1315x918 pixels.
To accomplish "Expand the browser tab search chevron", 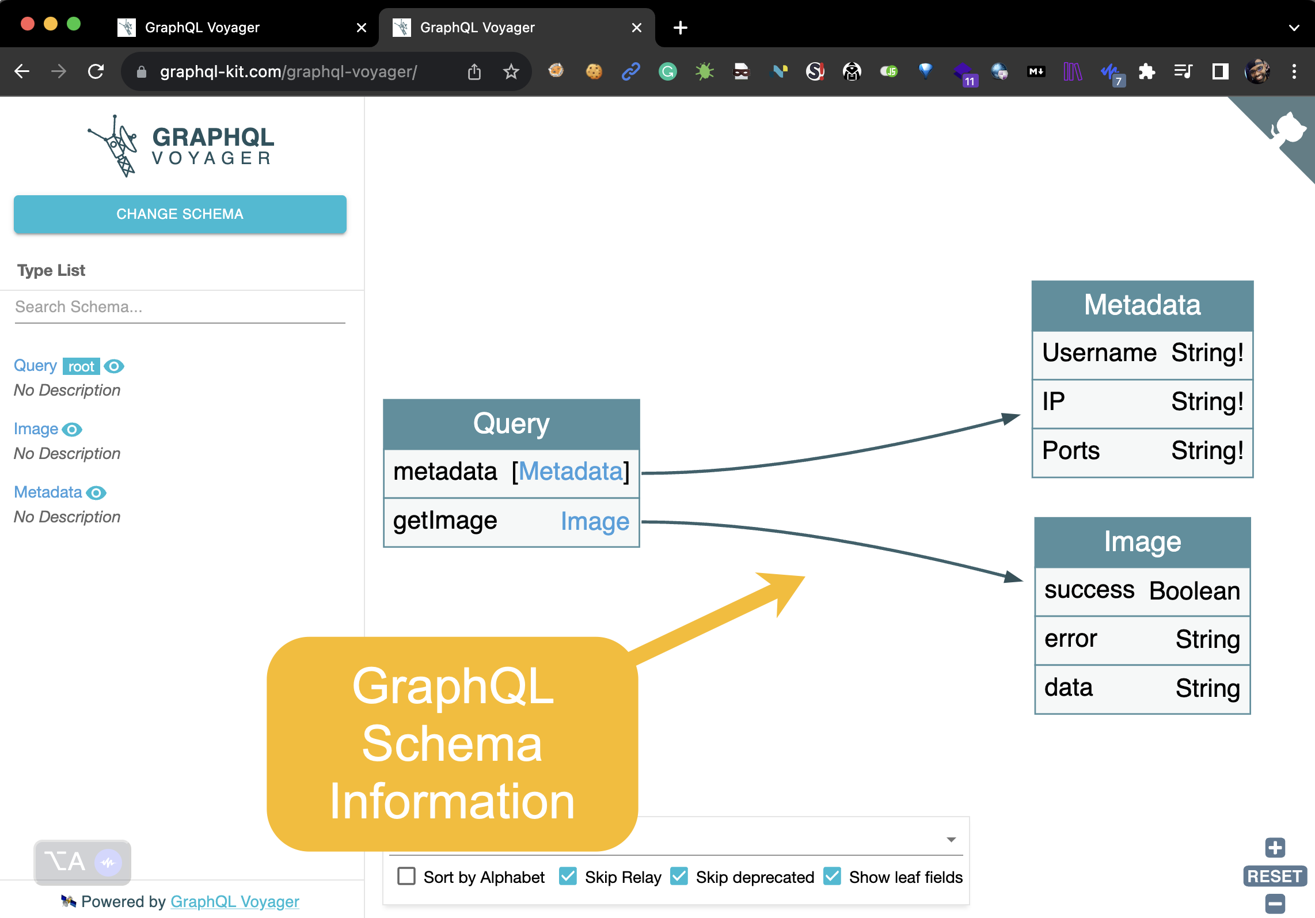I will [x=1294, y=28].
